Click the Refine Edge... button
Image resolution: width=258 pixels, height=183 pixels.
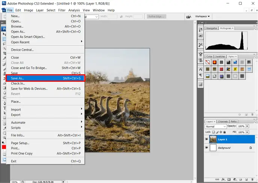156,16
